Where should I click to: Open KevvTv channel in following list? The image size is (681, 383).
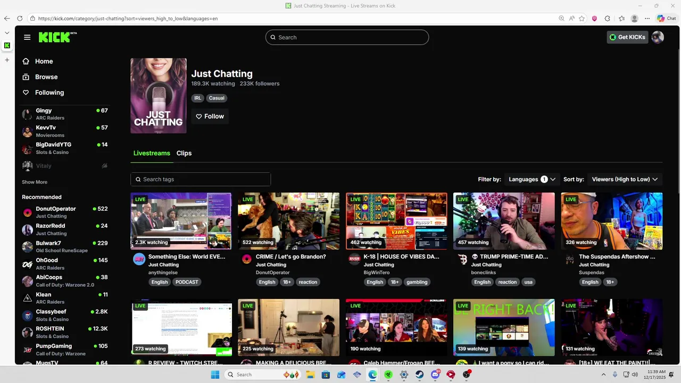click(65, 131)
